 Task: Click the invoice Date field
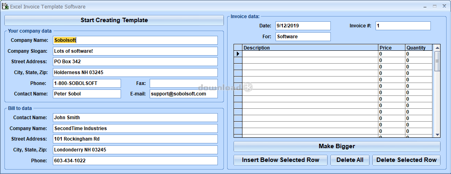click(303, 26)
